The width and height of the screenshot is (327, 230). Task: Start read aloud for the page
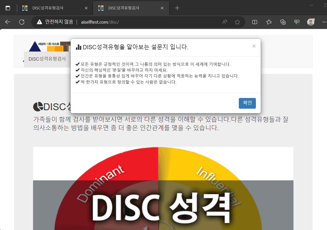point(225,22)
